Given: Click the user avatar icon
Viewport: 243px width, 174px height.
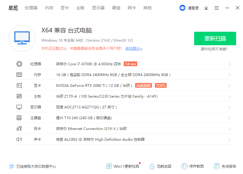Looking at the screenshot, I should pyautogui.click(x=182, y=8).
